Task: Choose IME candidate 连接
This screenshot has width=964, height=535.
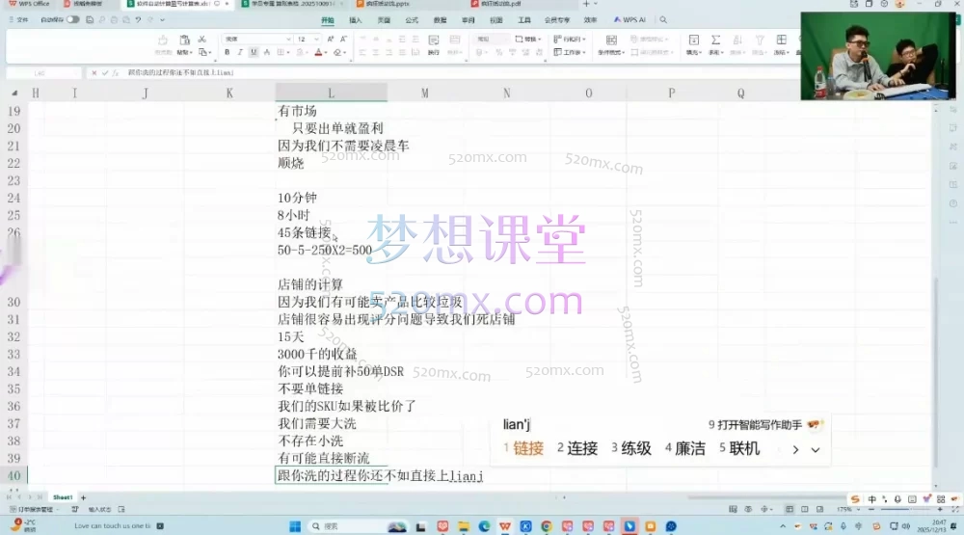Action: (577, 448)
